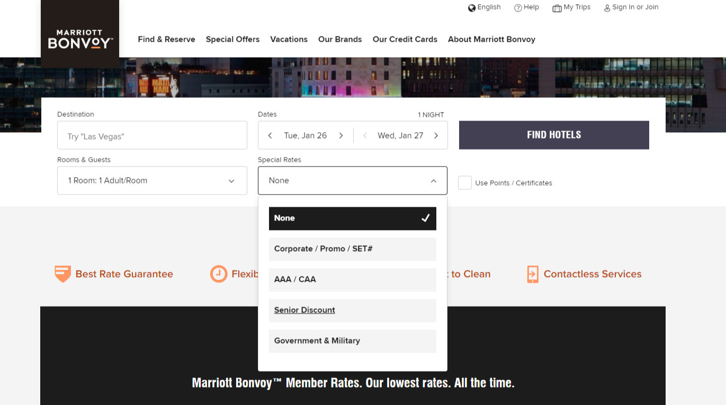Click the person icon for Sign In

(x=607, y=8)
